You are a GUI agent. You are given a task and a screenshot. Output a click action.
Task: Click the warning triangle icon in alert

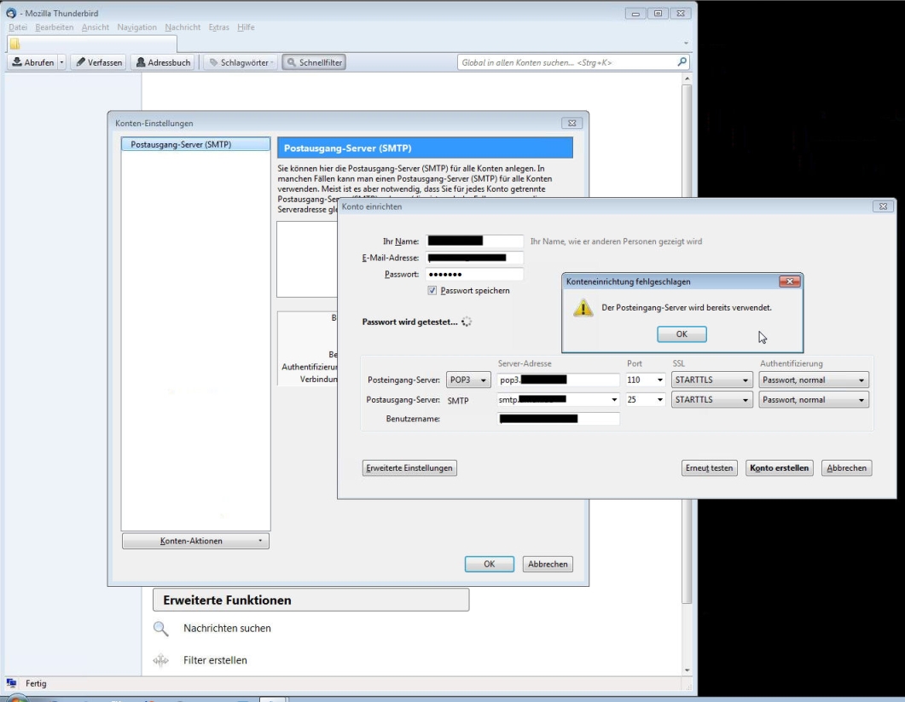[583, 308]
